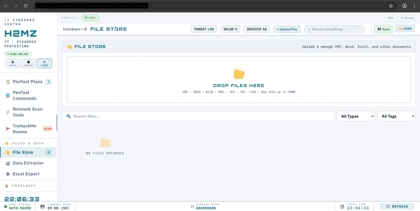Screen dimensions: 420x211
Task: Click the Drop Files Here upload zone
Action: [x=239, y=80]
